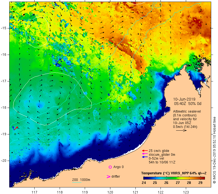The image size is (218, 194).
Task: Click the cyan 200 1000m contour line sample
Action: [x=77, y=182]
